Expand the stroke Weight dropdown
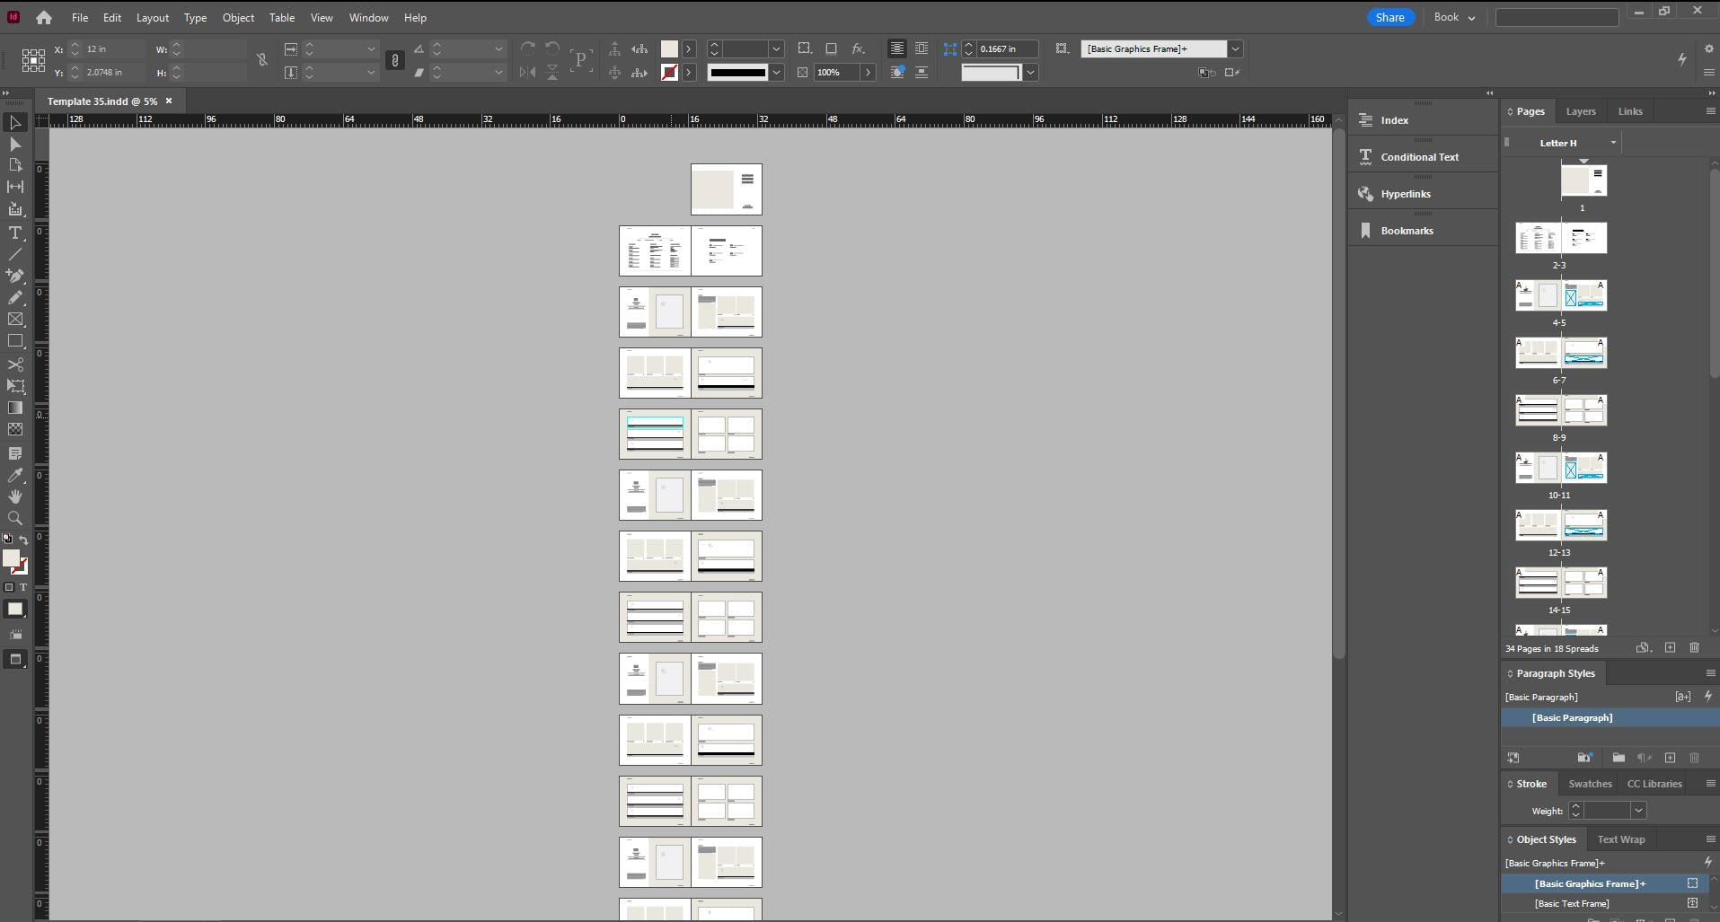 (1638, 811)
